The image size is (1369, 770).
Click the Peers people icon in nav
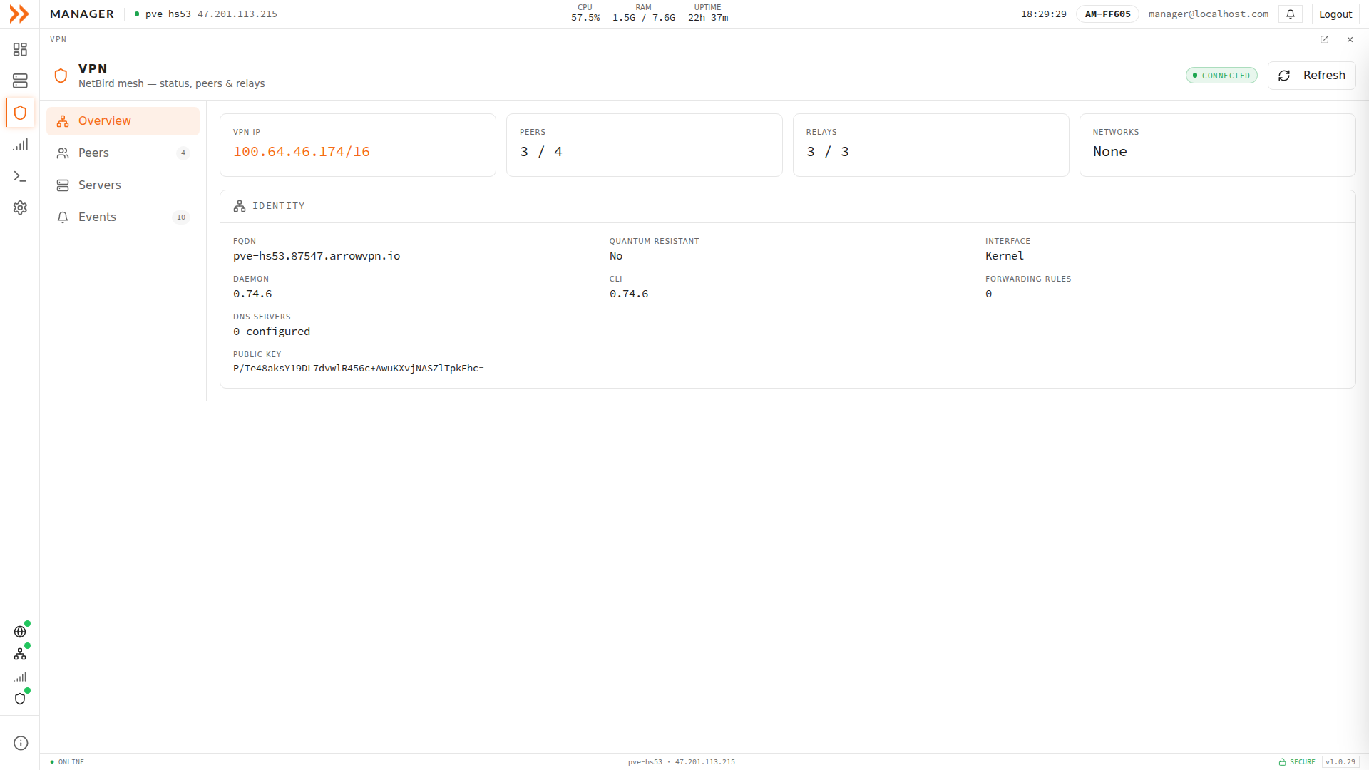[63, 153]
